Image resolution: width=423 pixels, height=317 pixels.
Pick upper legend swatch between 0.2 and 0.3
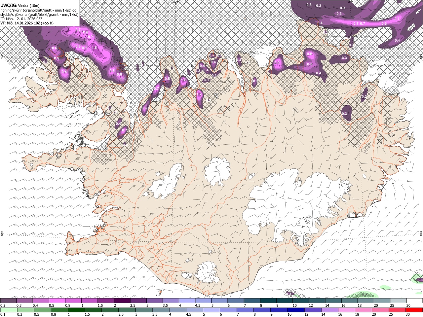click(8, 300)
